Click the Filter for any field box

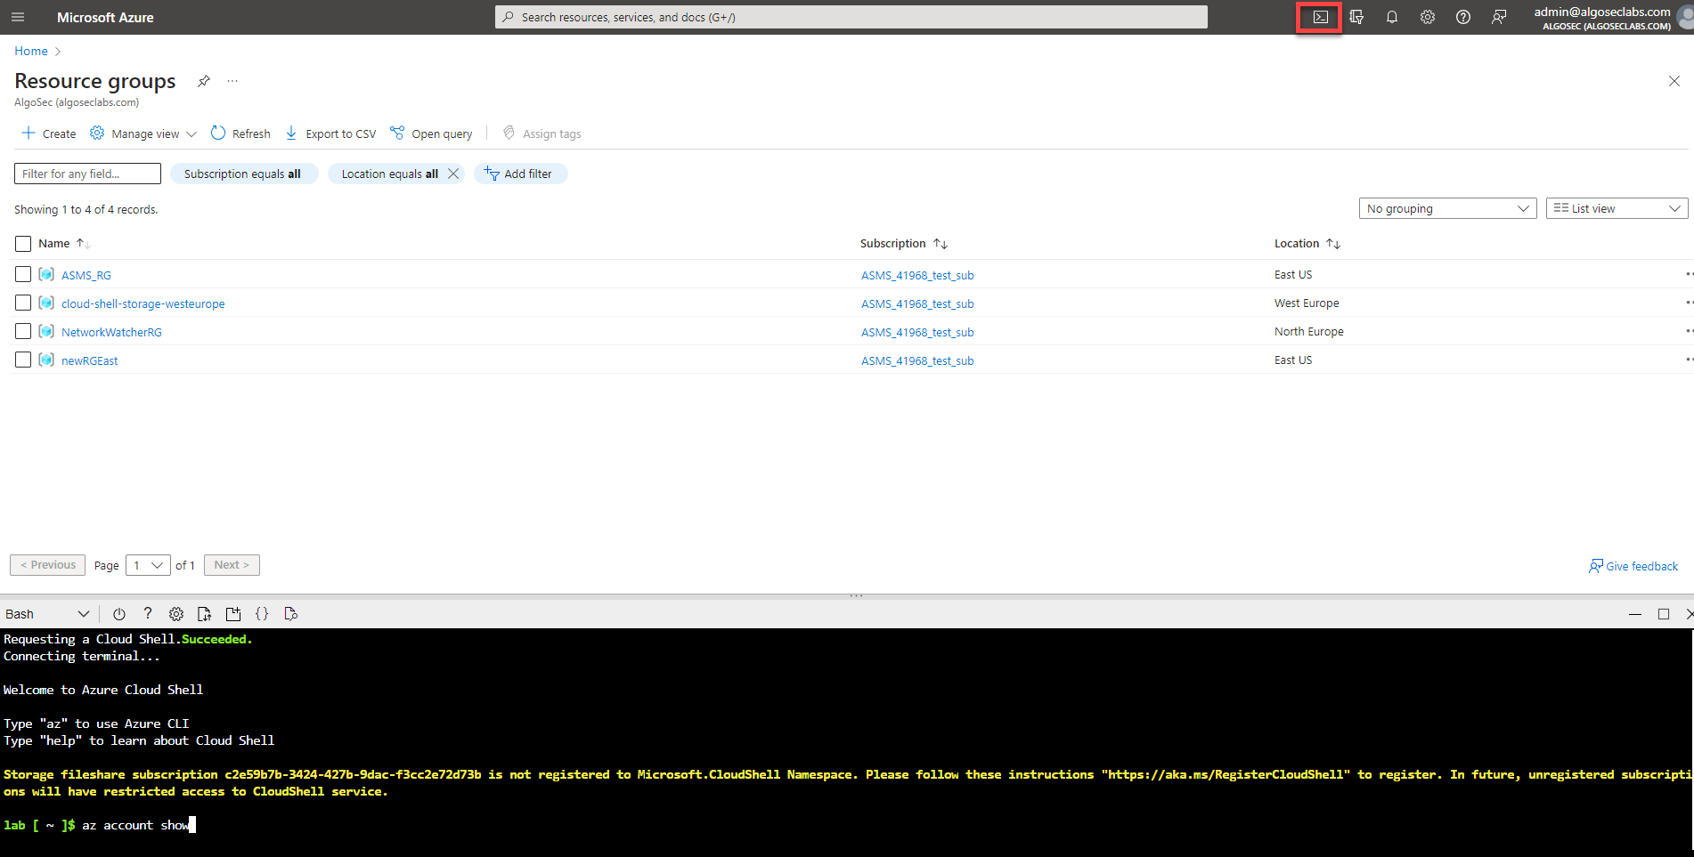click(87, 174)
